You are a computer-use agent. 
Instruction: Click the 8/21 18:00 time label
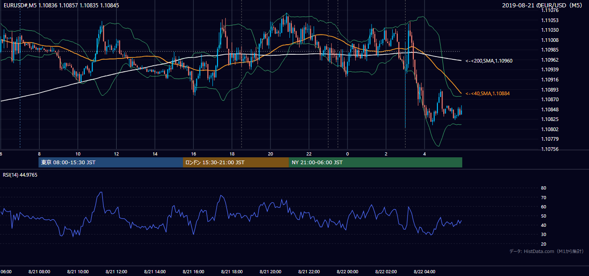tap(232, 272)
